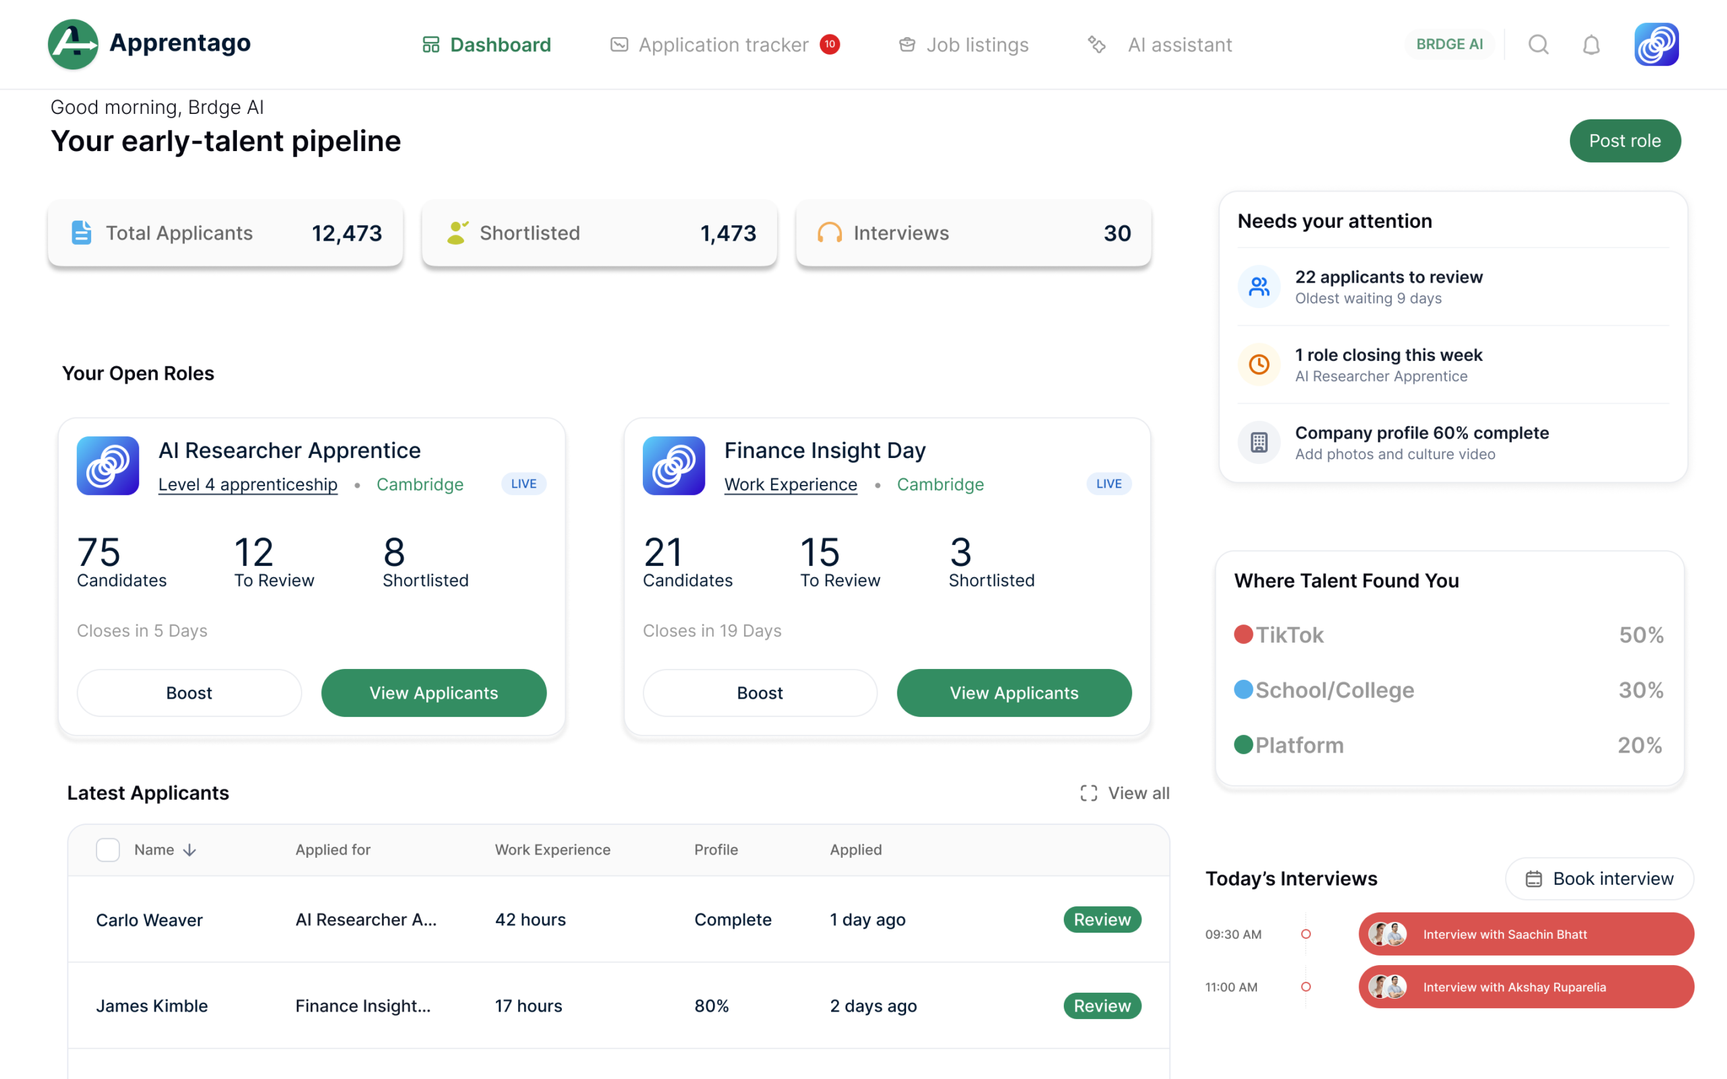Image resolution: width=1727 pixels, height=1079 pixels.
Task: Click the company profile building icon
Action: click(1259, 442)
